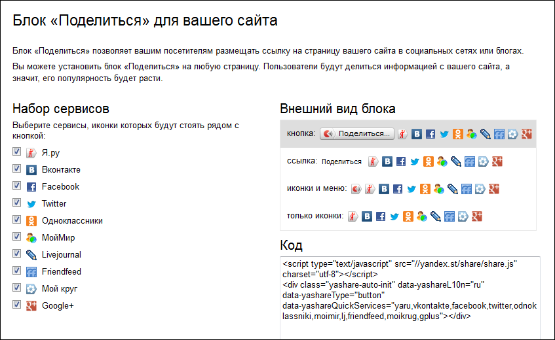Click МойМир icon in иконки и меню row
The height and width of the screenshot is (340, 555).
438,189
